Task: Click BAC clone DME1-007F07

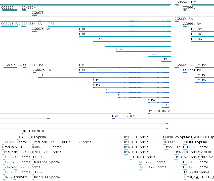Action: pyautogui.click(x=123, y=116)
